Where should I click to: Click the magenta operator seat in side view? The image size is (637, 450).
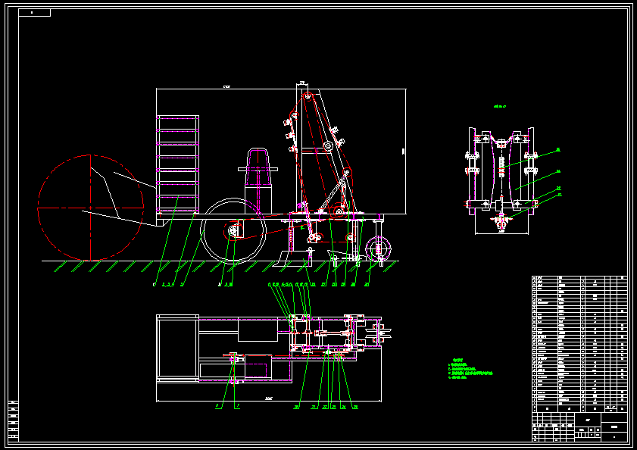pos(258,167)
